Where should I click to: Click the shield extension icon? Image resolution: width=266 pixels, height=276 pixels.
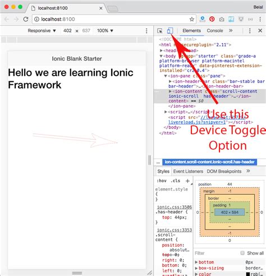(x=241, y=19)
